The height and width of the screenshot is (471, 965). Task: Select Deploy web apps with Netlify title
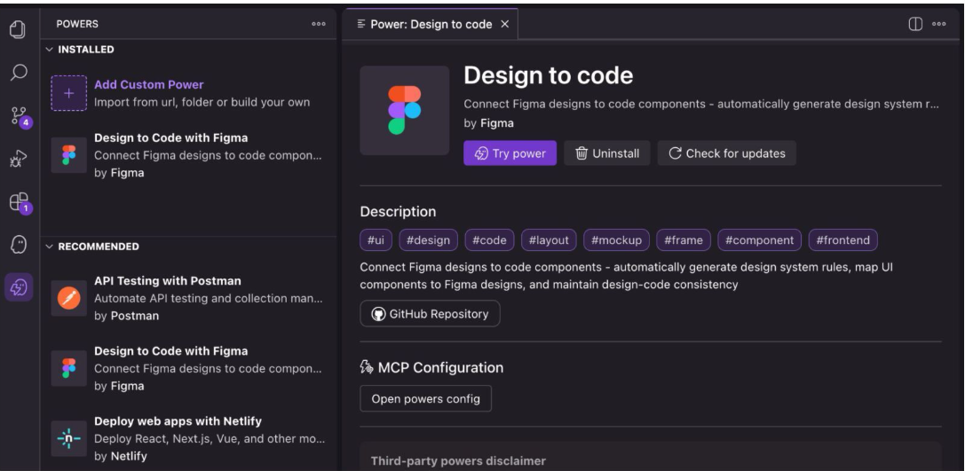pos(178,421)
